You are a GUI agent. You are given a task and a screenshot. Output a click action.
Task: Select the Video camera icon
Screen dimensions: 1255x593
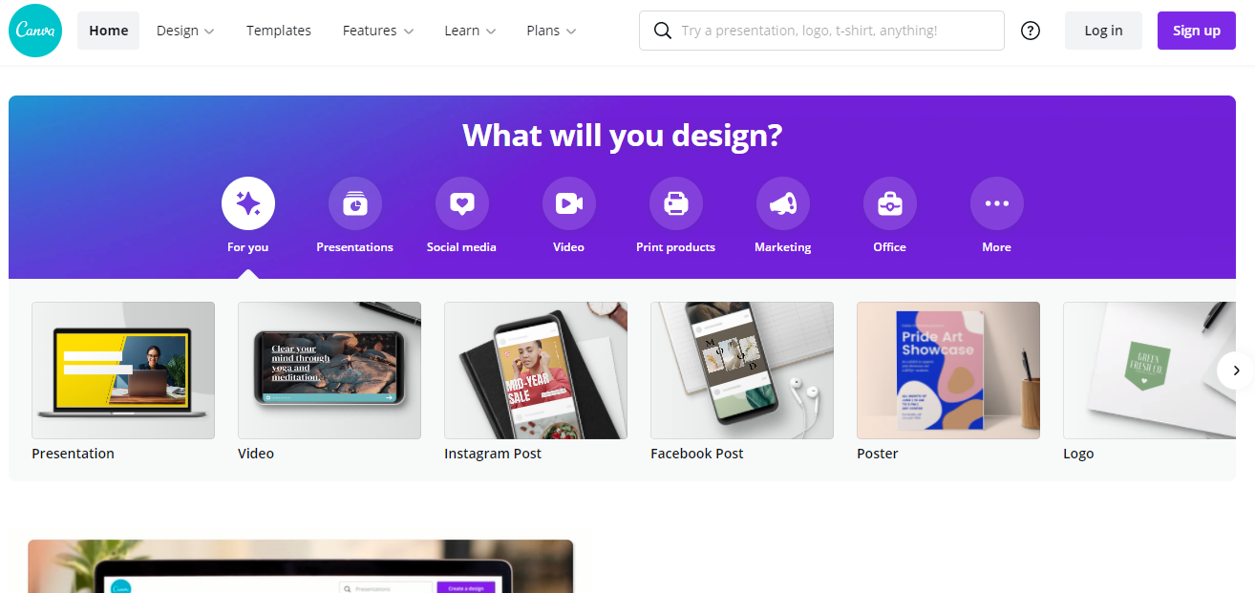pyautogui.click(x=569, y=203)
